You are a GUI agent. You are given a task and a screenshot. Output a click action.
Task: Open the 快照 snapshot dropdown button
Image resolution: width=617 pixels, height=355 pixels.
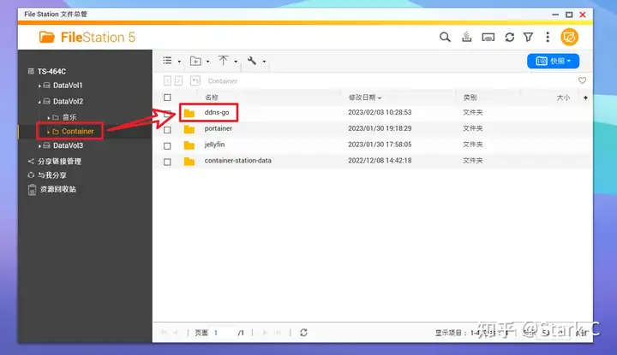[x=553, y=61]
